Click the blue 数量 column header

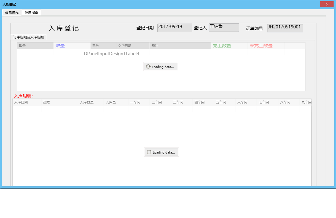click(60, 45)
